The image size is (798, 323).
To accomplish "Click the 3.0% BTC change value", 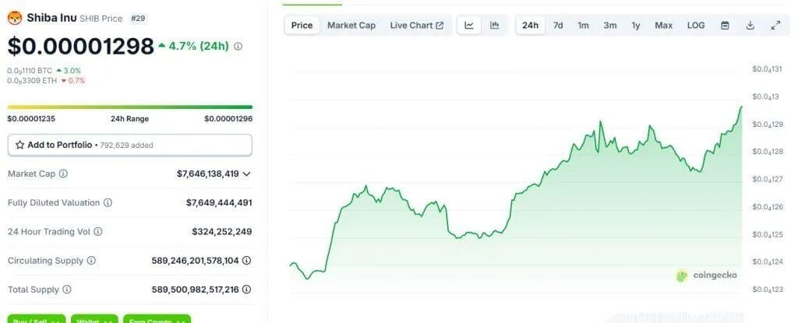I will pyautogui.click(x=72, y=71).
